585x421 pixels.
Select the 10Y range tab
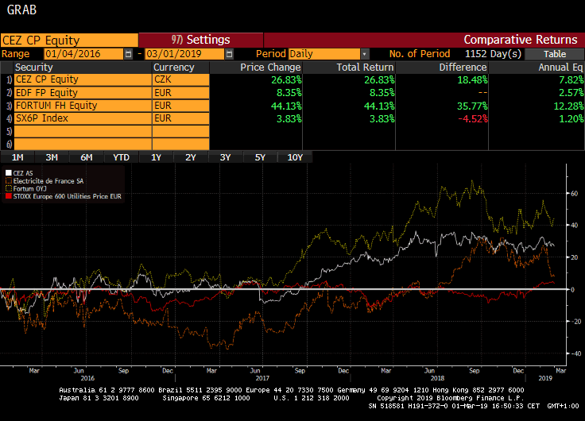[x=295, y=157]
